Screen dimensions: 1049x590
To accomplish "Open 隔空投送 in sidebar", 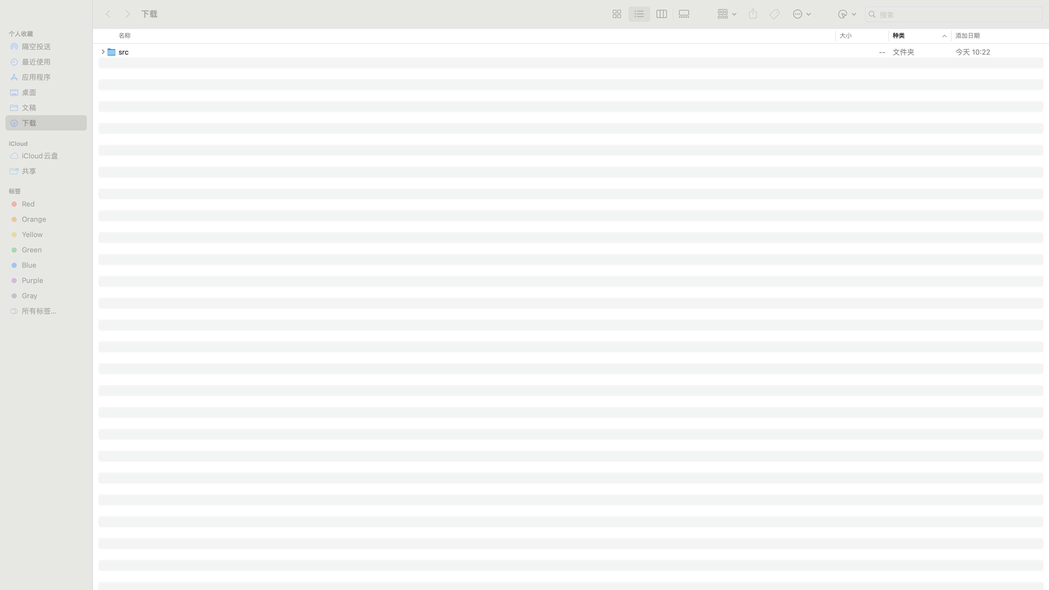I will pos(46,46).
